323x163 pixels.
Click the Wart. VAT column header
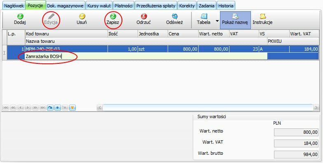(x=304, y=34)
